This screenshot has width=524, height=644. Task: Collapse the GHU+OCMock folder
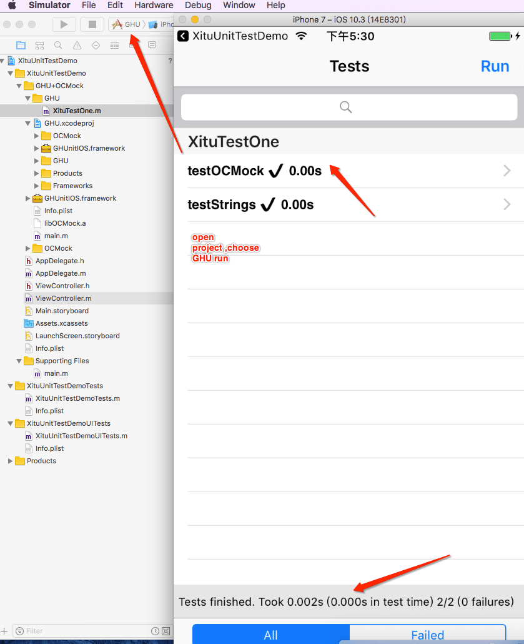pos(19,86)
